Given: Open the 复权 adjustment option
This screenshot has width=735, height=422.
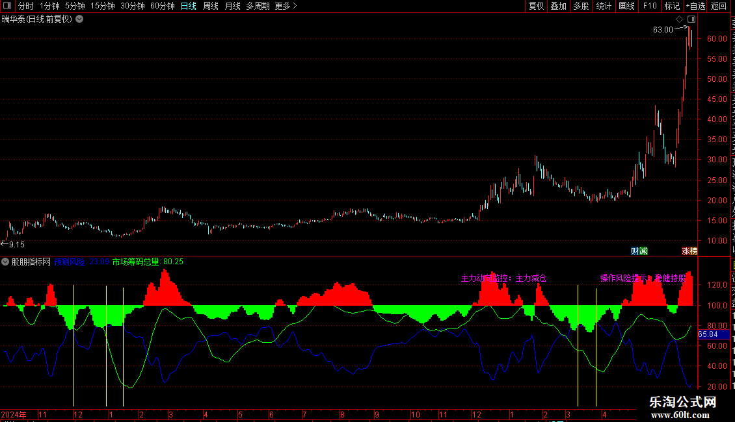Looking at the screenshot, I should (536, 6).
